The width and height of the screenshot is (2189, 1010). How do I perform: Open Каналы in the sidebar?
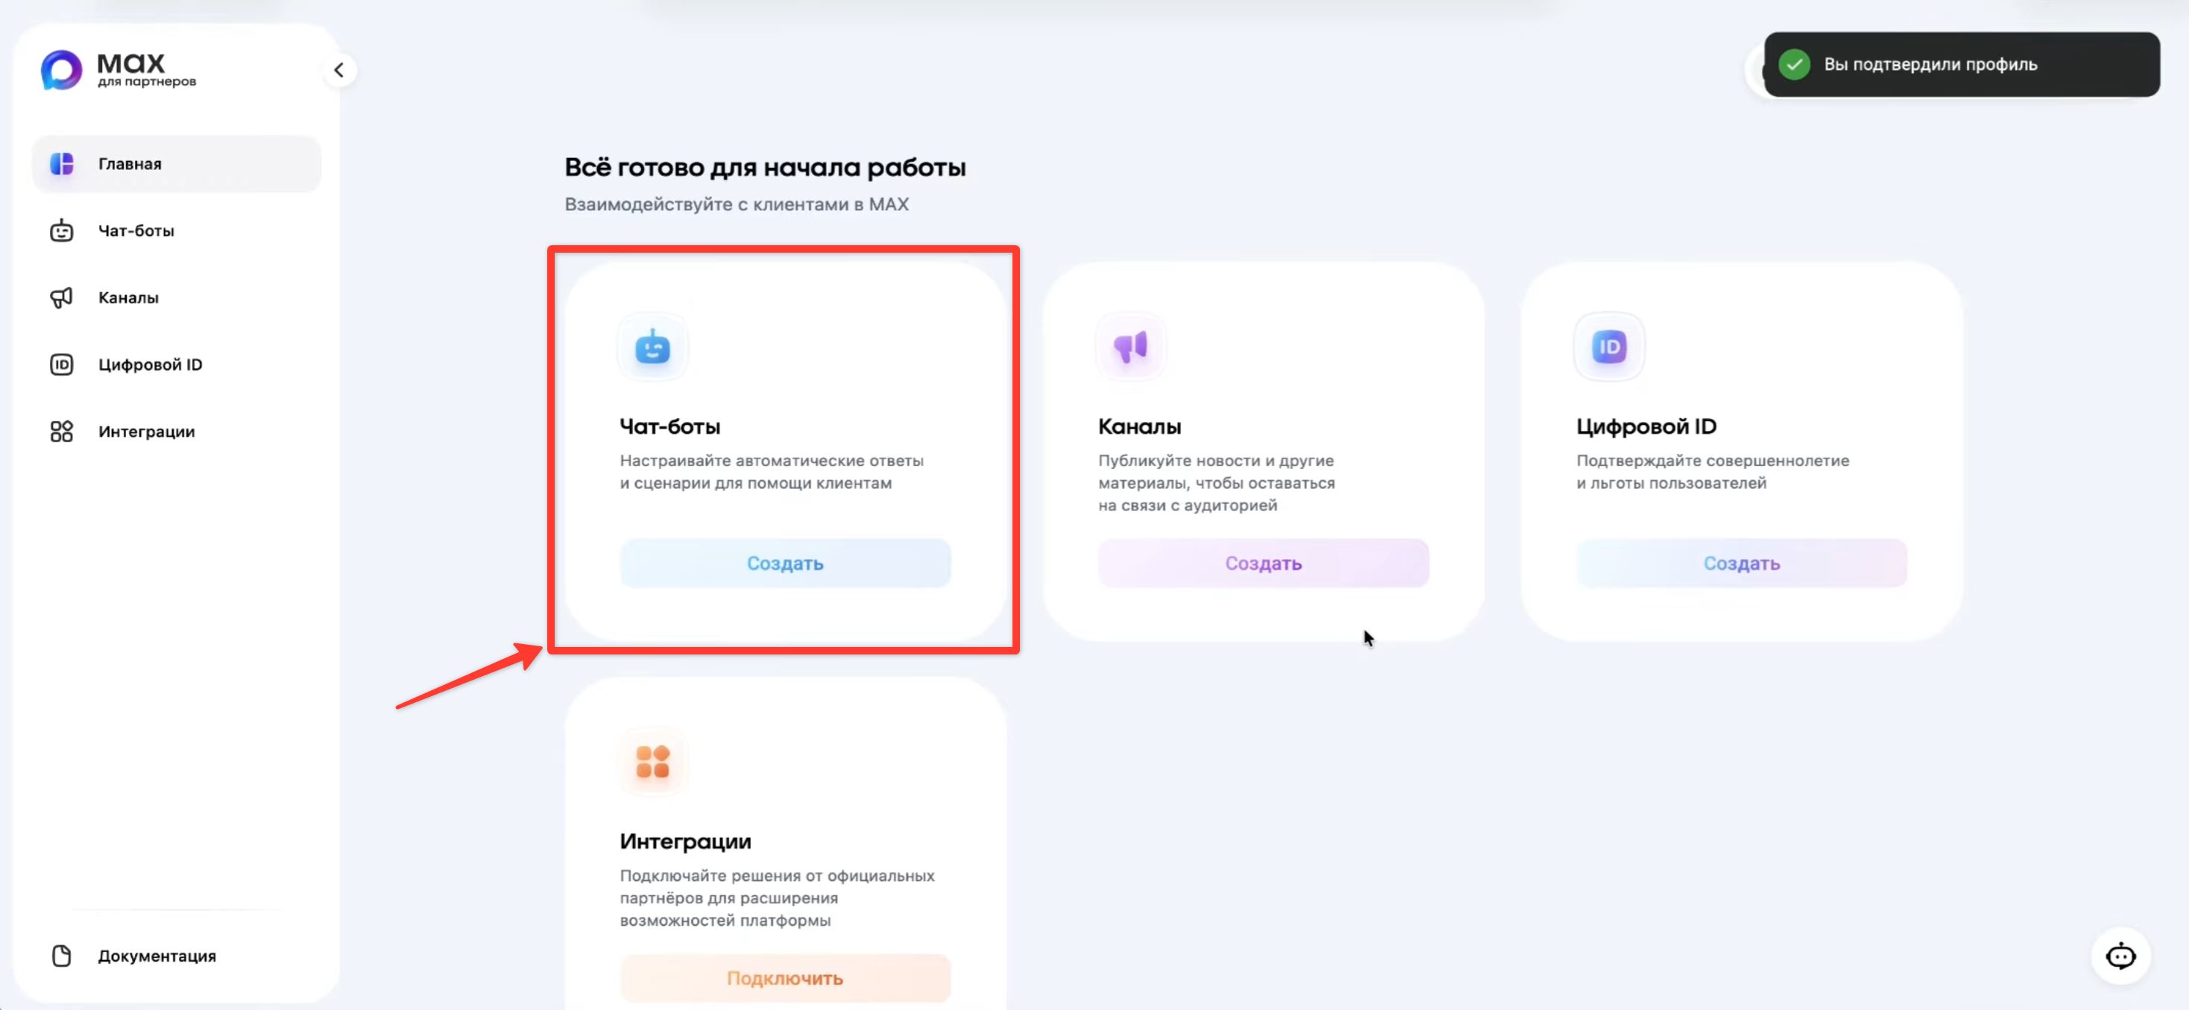click(x=177, y=297)
